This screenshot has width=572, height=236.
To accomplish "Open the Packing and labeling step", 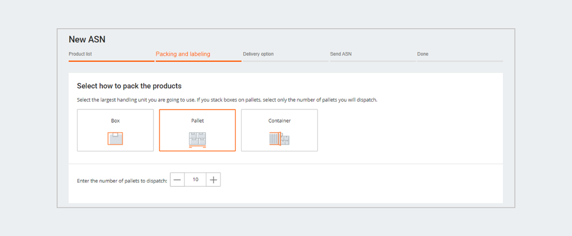I will coord(183,54).
